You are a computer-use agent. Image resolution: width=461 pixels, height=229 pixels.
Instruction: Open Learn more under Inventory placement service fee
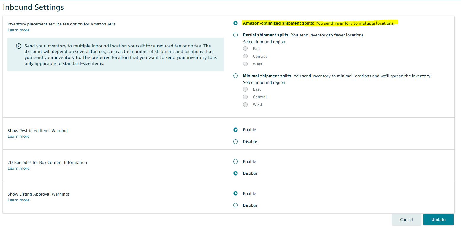[18, 30]
